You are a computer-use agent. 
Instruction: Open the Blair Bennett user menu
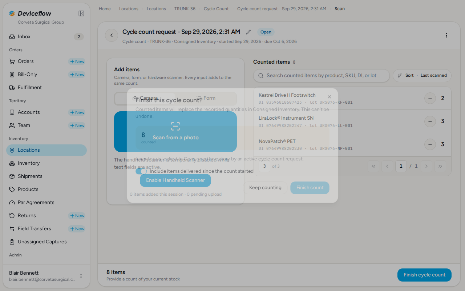pyautogui.click(x=81, y=276)
